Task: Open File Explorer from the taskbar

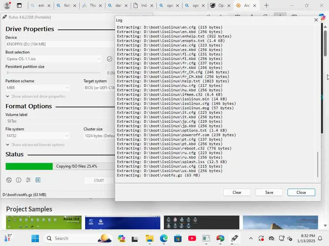Action: (150, 238)
